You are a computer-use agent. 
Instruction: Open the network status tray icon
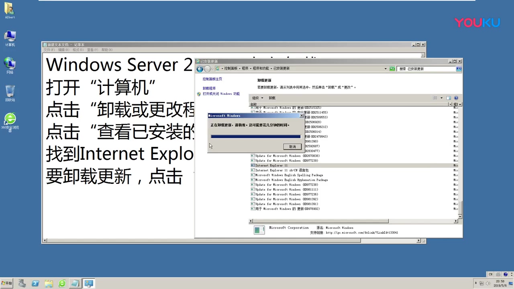[481, 283]
